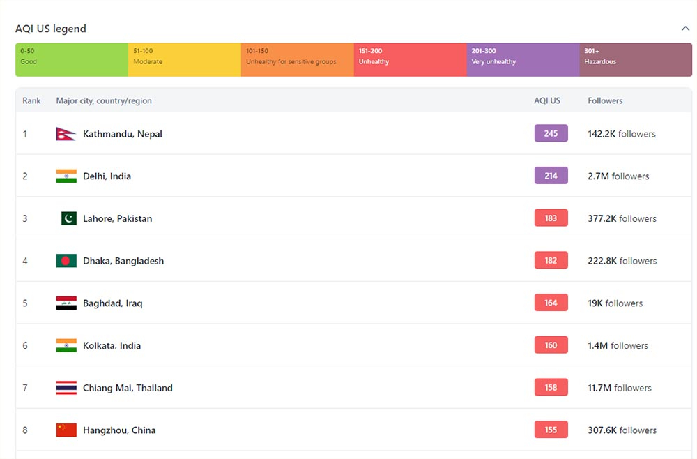
Task: Click Delhi's 214 AQI badge
Action: pyautogui.click(x=551, y=176)
